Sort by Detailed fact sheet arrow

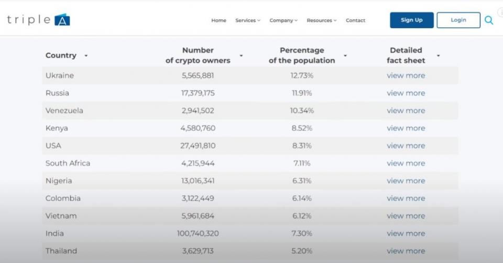pyautogui.click(x=438, y=56)
